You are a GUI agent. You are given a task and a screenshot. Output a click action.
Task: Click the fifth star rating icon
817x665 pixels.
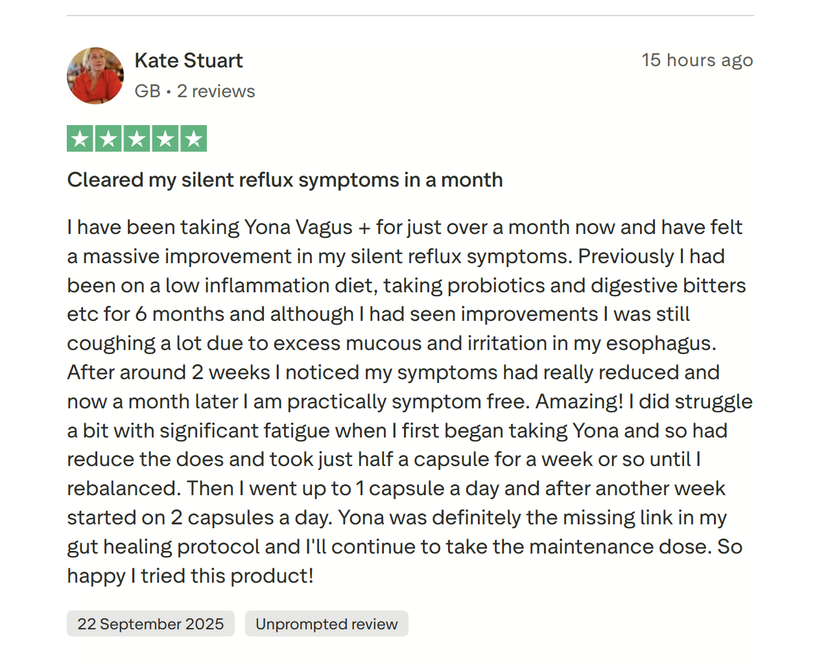click(194, 139)
